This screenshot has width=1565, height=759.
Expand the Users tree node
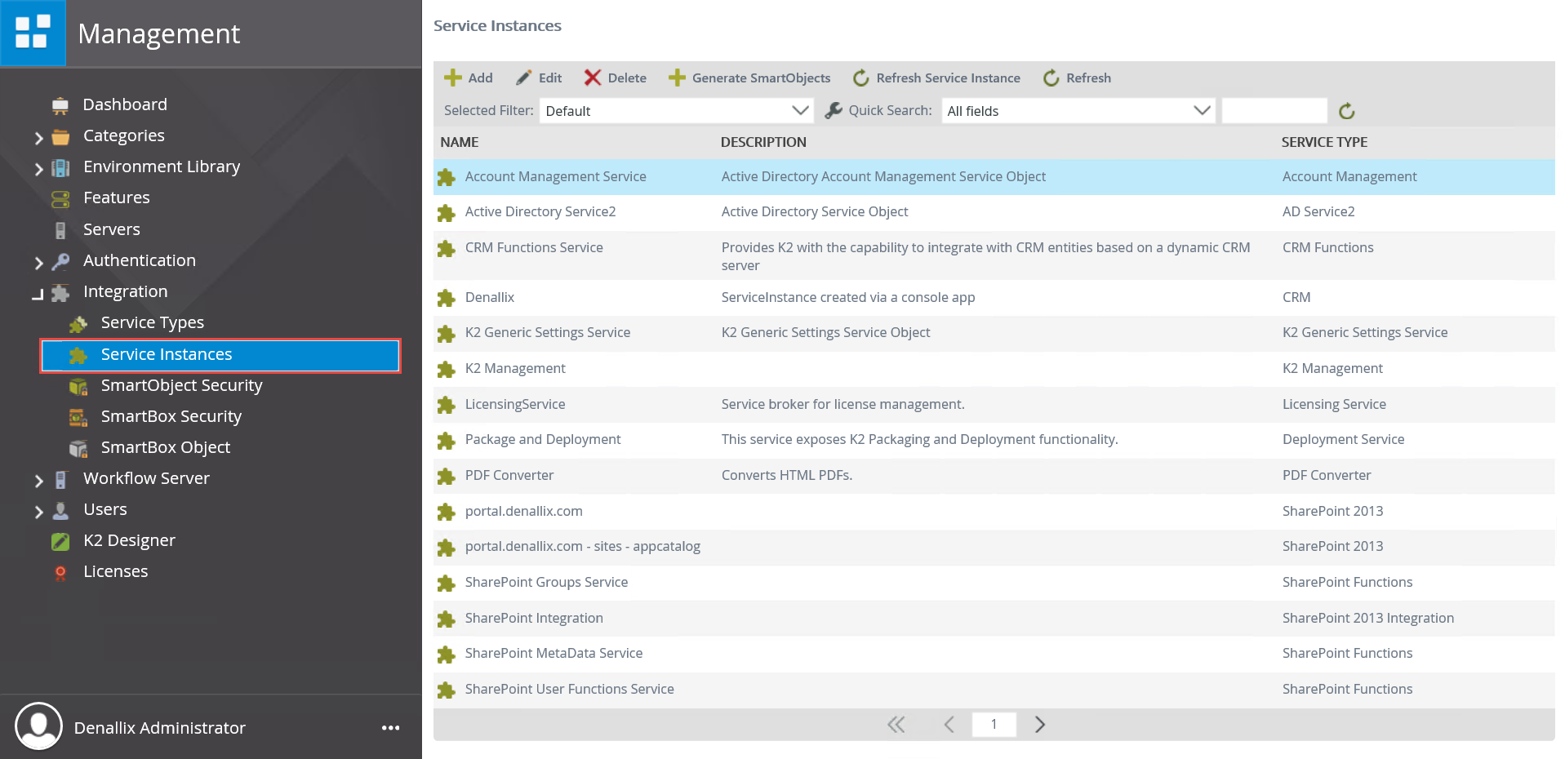point(38,512)
